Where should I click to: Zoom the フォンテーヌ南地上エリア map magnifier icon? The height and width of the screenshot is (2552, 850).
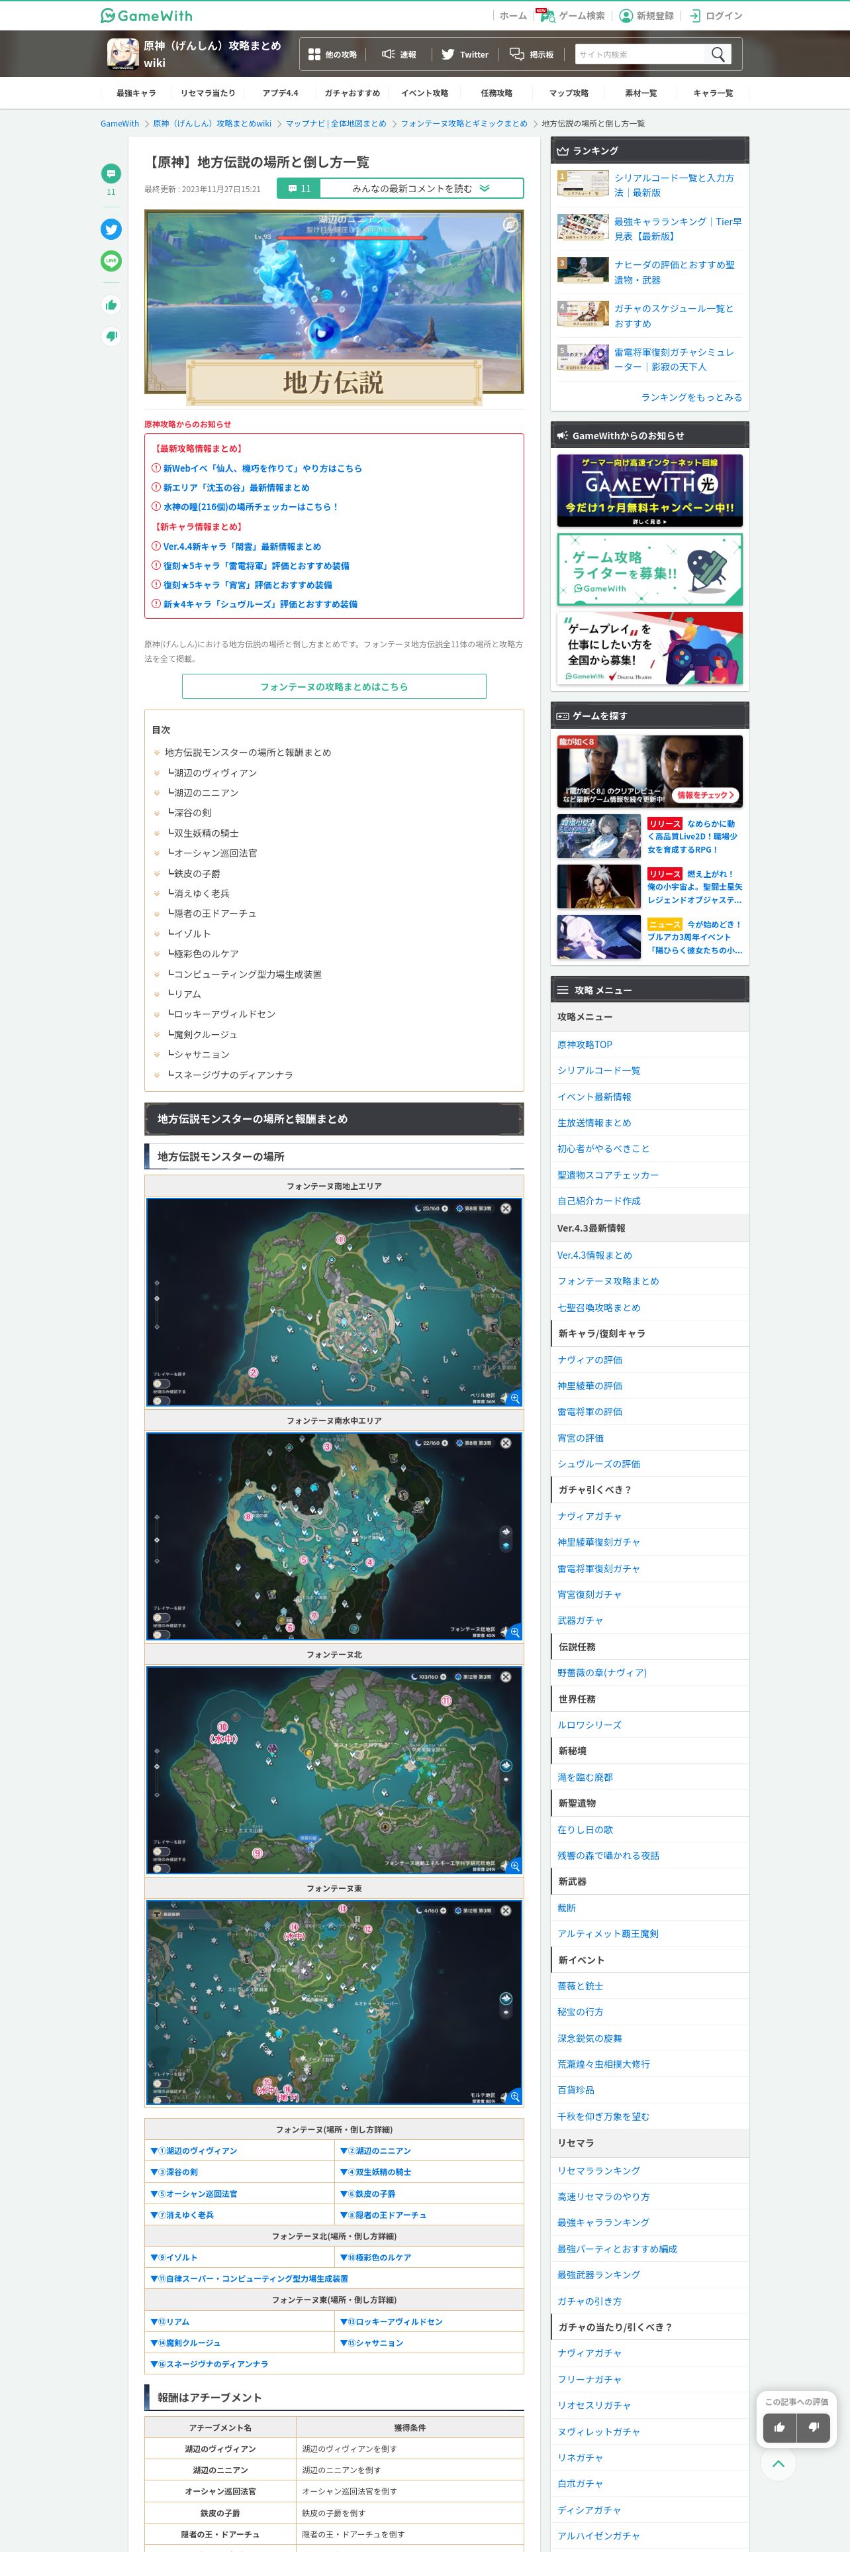click(x=514, y=1398)
